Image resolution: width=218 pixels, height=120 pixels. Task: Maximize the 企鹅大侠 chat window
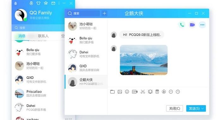(x=196, y=13)
